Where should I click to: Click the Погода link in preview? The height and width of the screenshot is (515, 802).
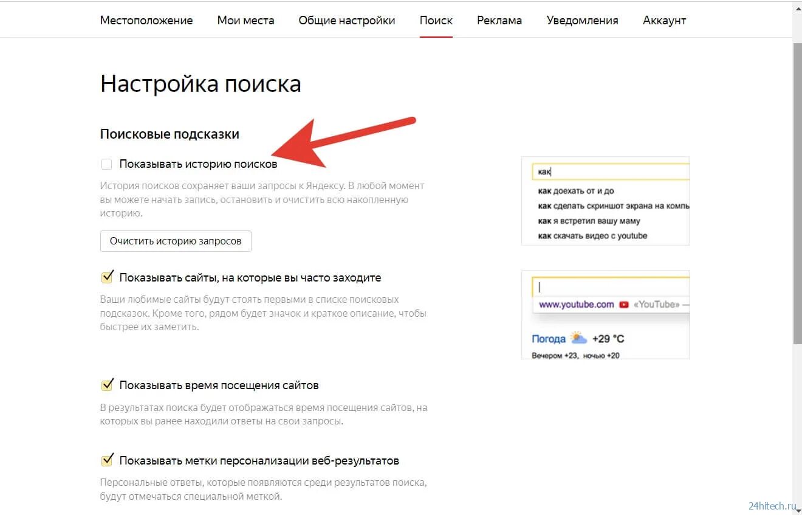(549, 339)
